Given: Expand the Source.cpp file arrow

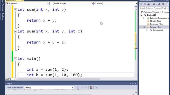Looking at the screenshot, I should 147,30.
